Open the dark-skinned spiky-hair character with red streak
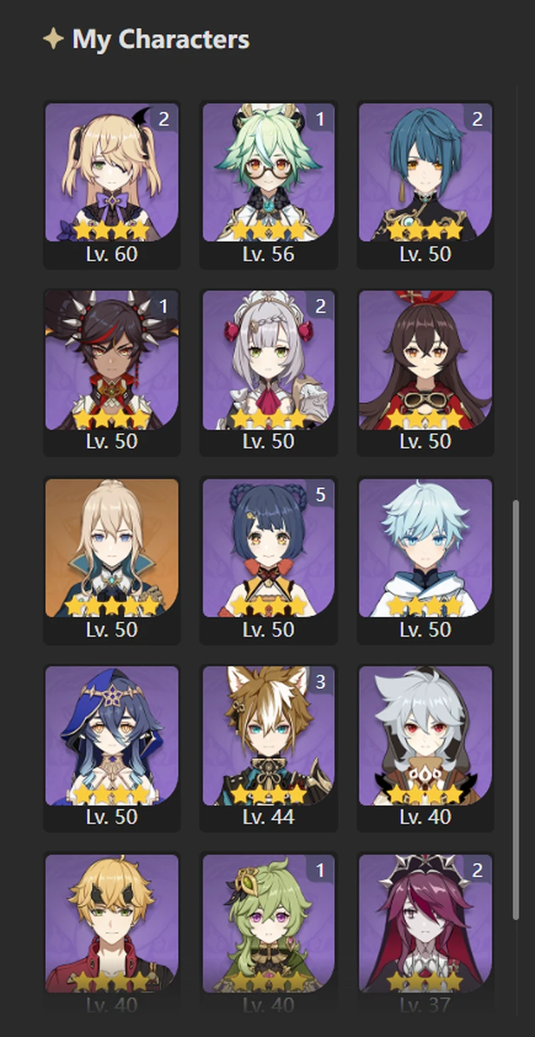The width and height of the screenshot is (535, 1037). tap(112, 373)
